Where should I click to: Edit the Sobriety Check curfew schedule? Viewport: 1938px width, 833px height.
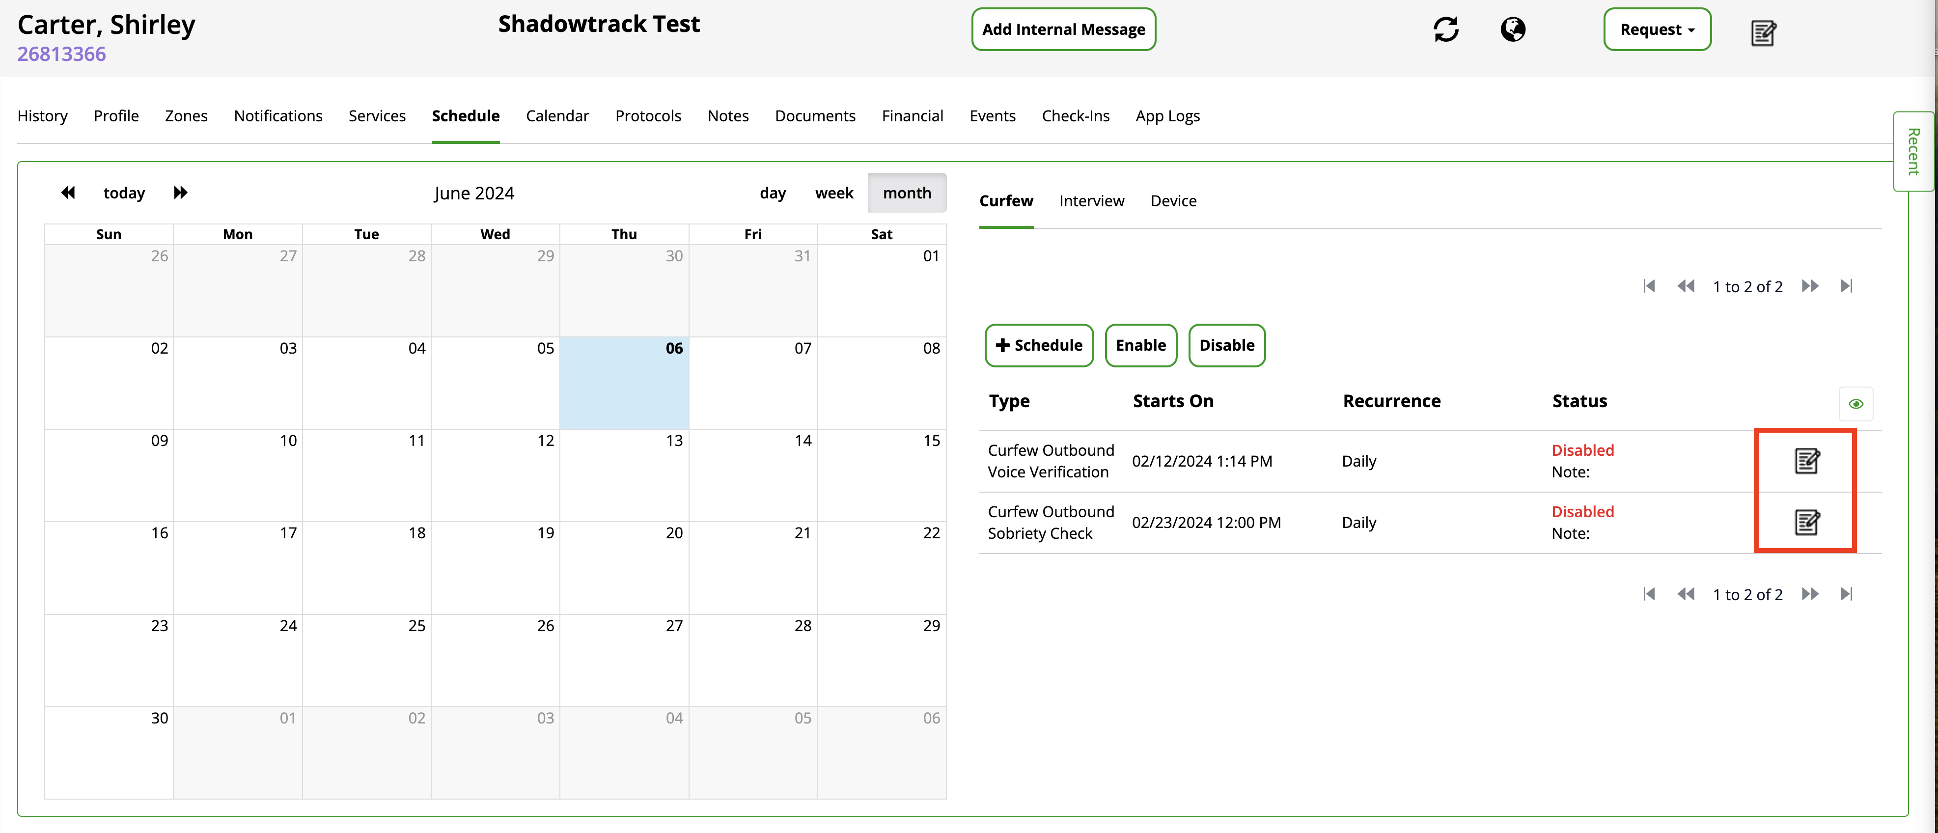pyautogui.click(x=1806, y=522)
